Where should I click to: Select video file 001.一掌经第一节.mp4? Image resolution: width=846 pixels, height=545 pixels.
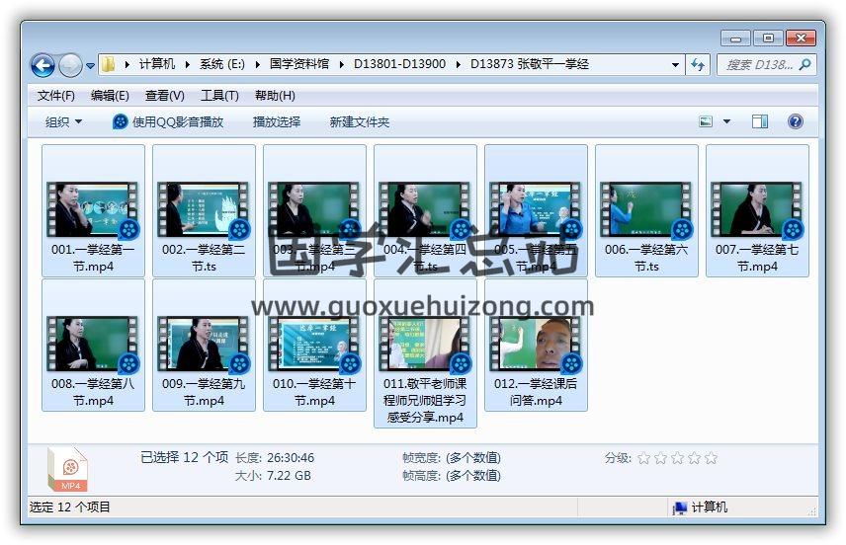tap(93, 210)
